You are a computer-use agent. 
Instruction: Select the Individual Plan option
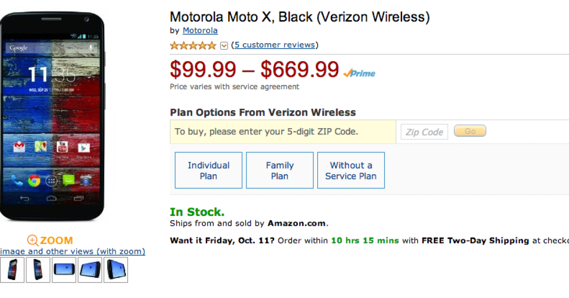point(209,170)
